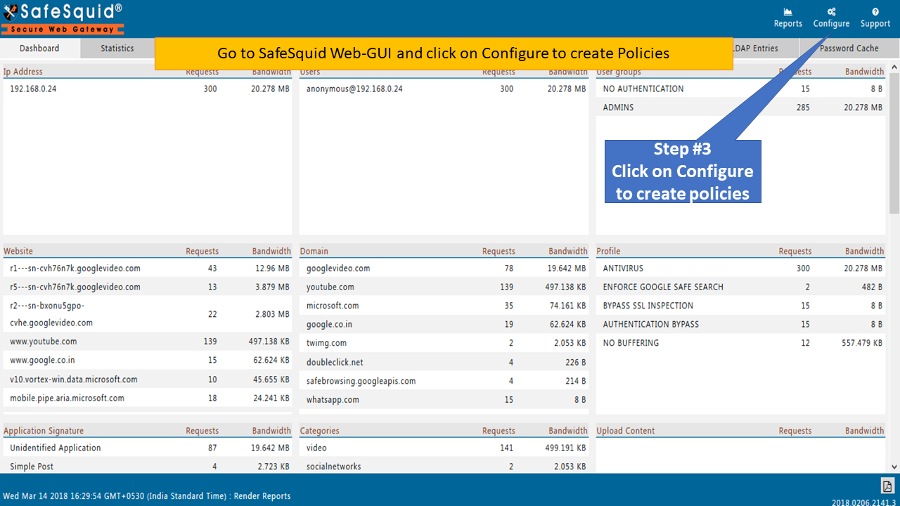Select the socialnetworks category row

coord(444,467)
